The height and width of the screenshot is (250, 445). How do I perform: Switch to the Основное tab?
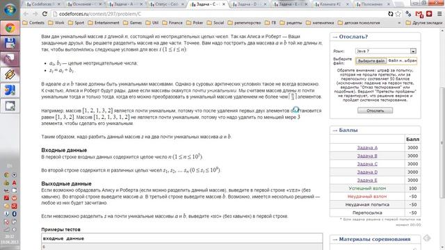83,4
